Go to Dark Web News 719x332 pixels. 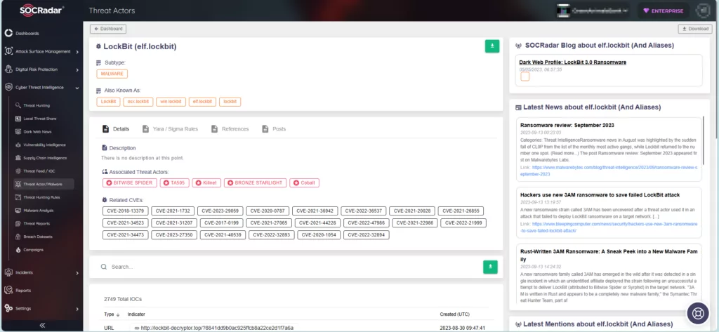point(37,132)
